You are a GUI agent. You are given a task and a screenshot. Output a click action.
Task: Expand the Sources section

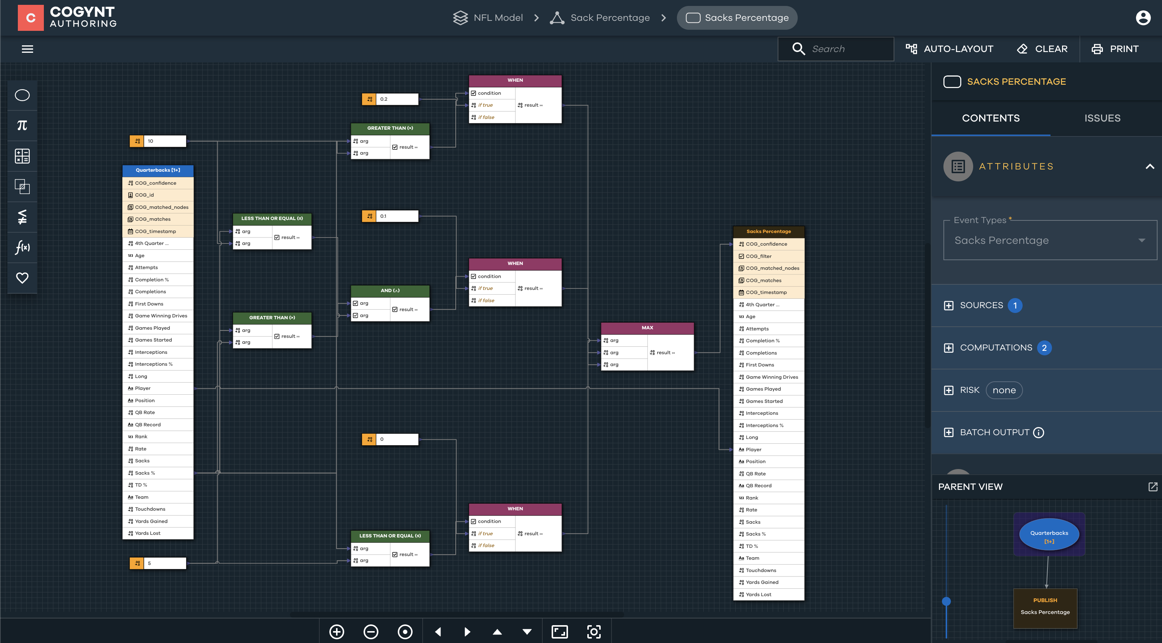pyautogui.click(x=949, y=306)
